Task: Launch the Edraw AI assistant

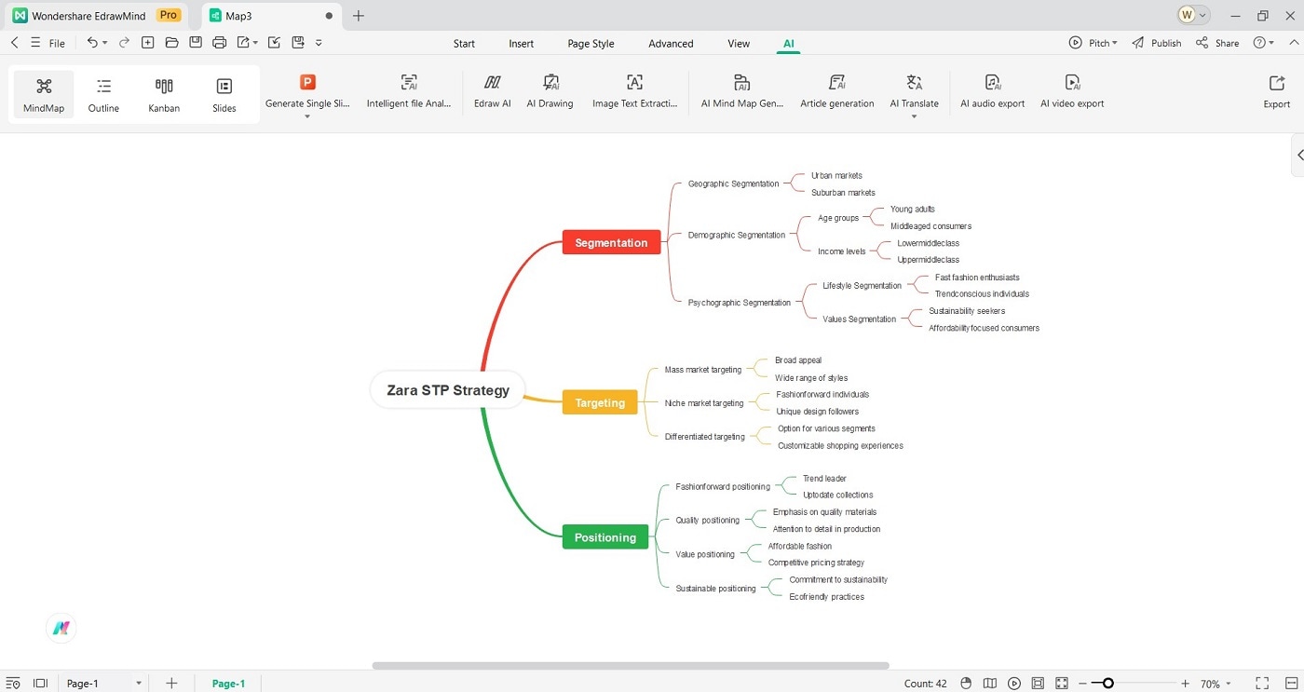Action: pos(493,91)
